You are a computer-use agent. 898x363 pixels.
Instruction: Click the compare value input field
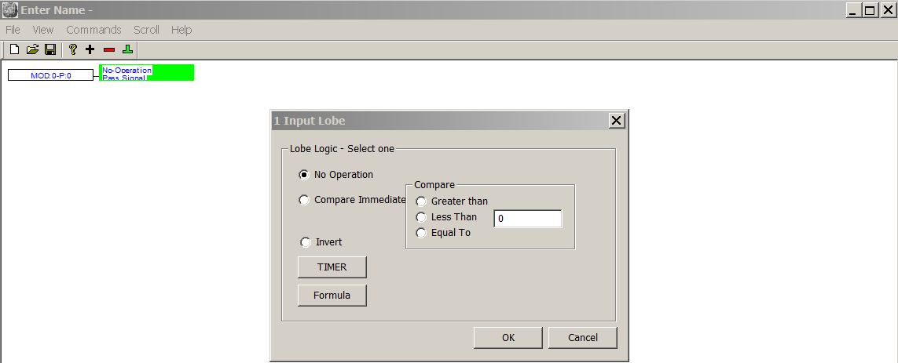point(527,219)
